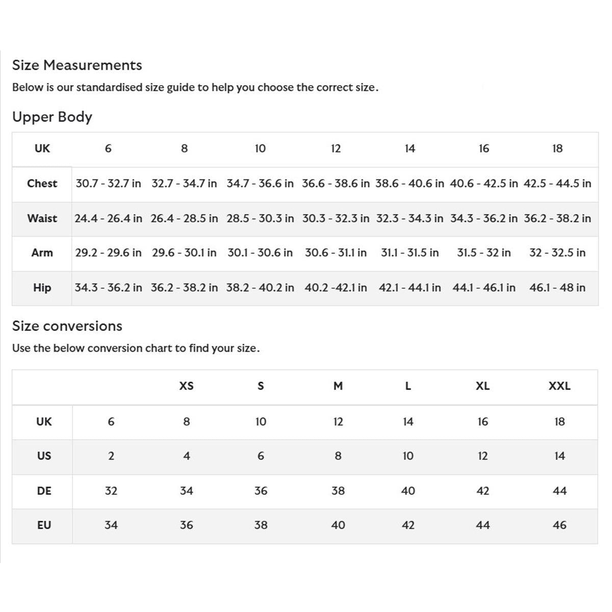The image size is (612, 612).
Task: Click the Arm row label
Action: pyautogui.click(x=42, y=253)
